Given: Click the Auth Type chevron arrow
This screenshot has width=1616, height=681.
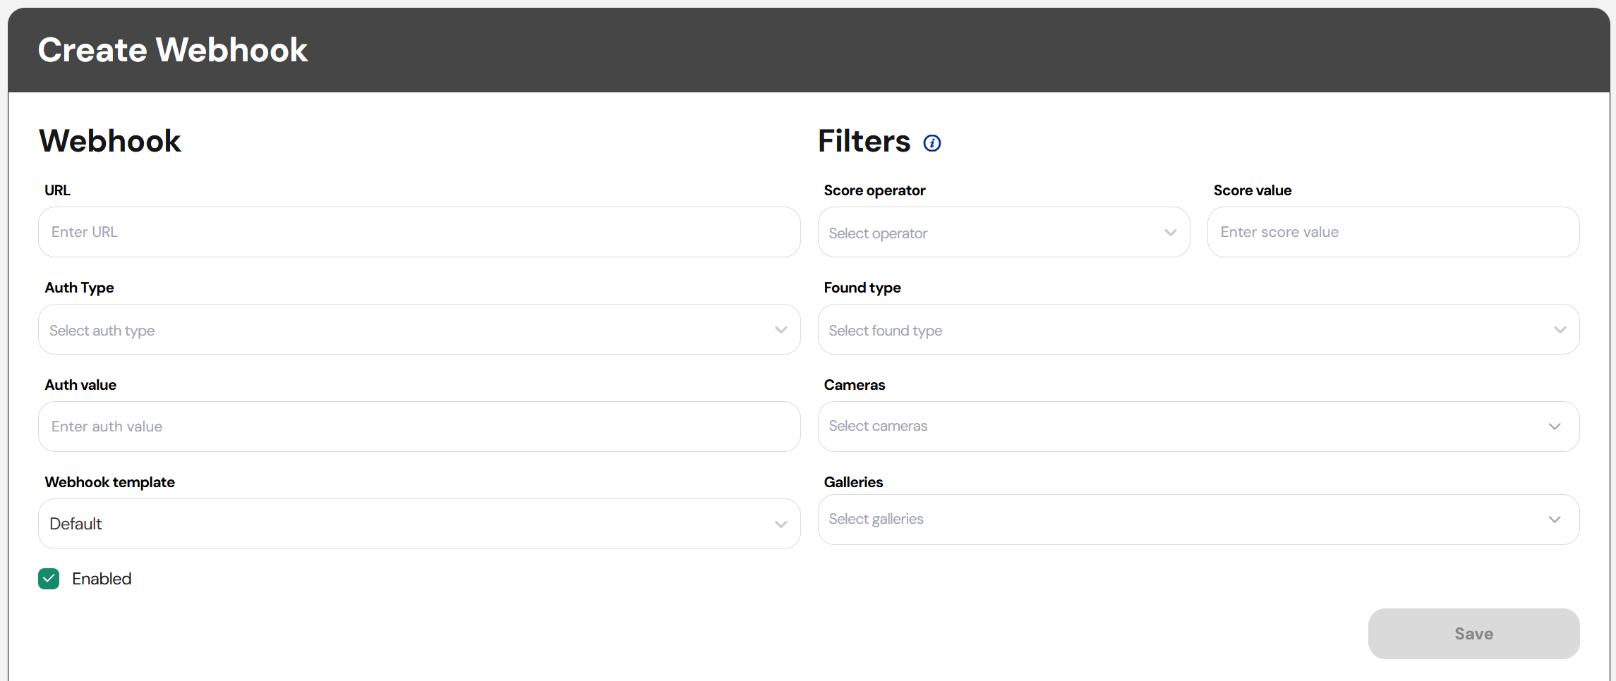Looking at the screenshot, I should pos(780,330).
